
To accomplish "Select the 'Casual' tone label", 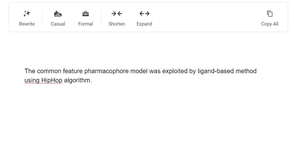I will pos(58,24).
